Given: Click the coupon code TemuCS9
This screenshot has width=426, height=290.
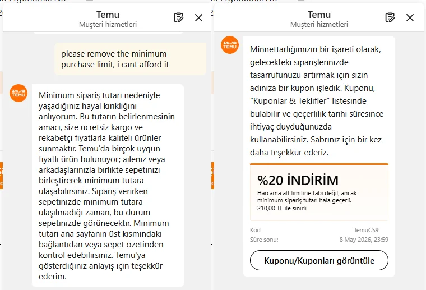Looking at the screenshot, I should tap(366, 230).
